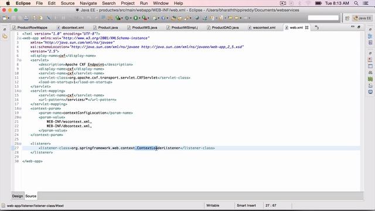375x211 pixels.
Task: Click the /services/* url-pattern text
Action: 77,100
